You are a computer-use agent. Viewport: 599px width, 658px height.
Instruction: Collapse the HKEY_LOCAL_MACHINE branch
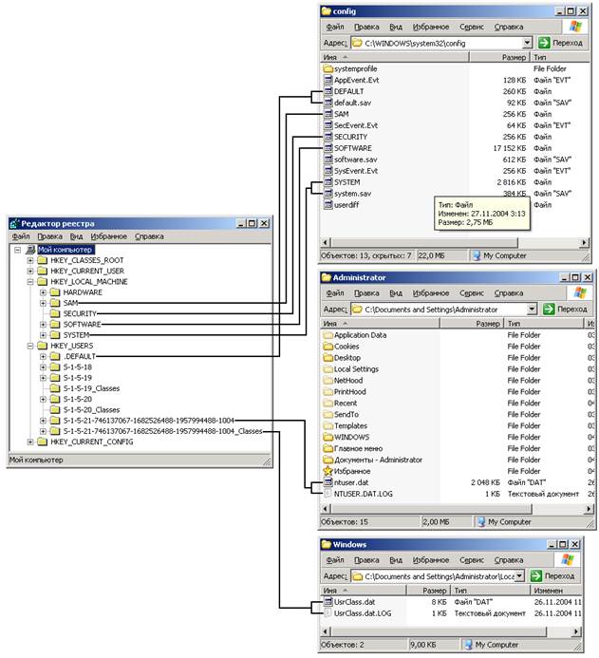coord(30,282)
